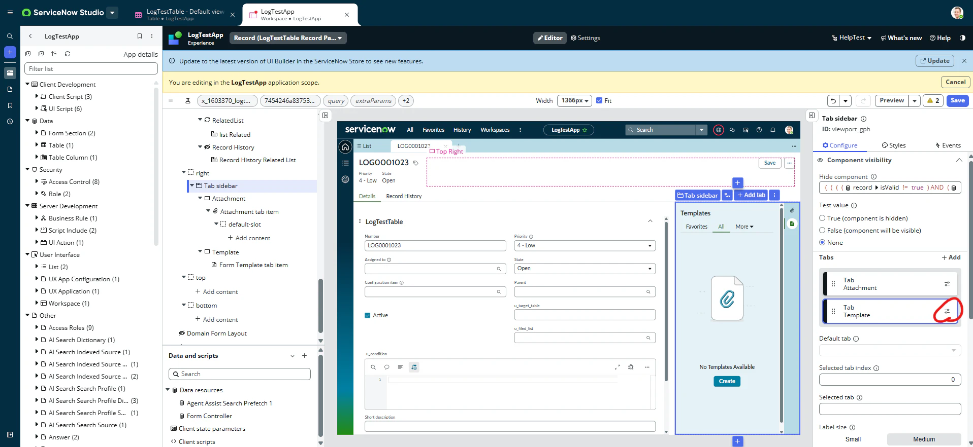Click the undo arrow button
973x447 pixels.
click(x=833, y=100)
